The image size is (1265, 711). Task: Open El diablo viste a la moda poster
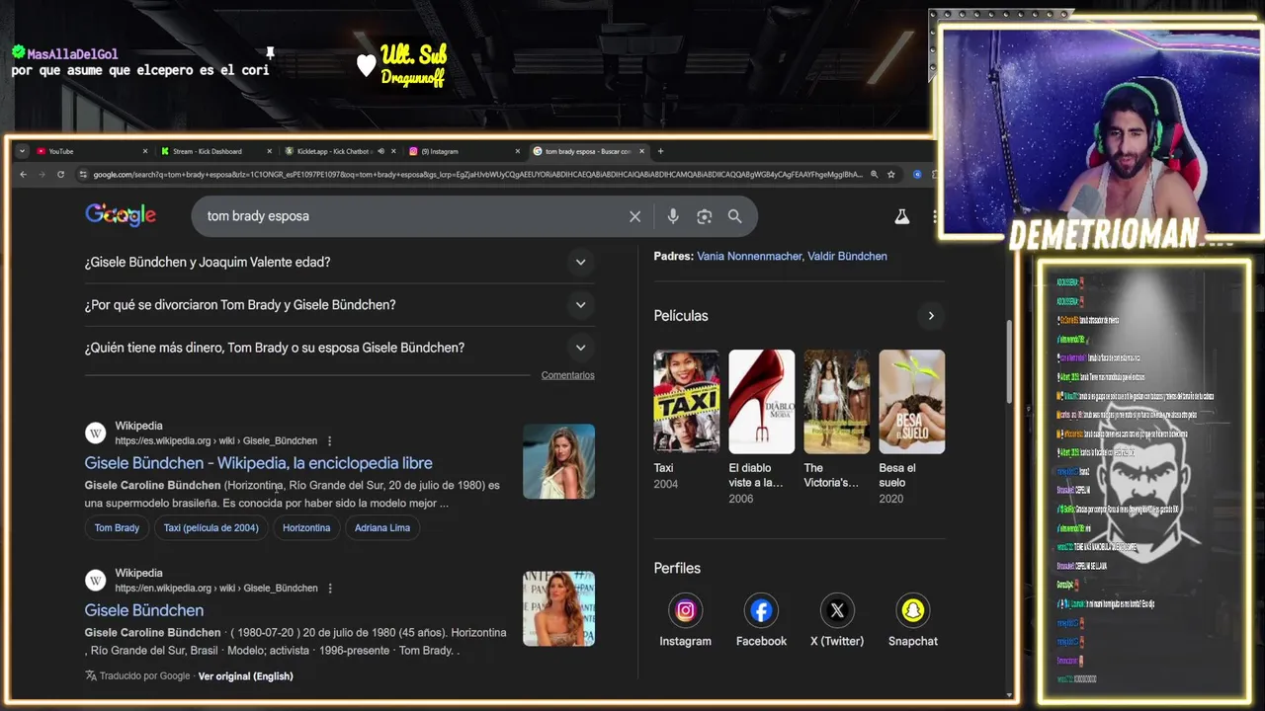pyautogui.click(x=762, y=402)
